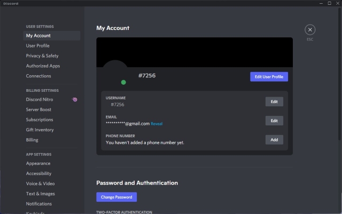Close settings with the ESC X icon

coord(310,30)
